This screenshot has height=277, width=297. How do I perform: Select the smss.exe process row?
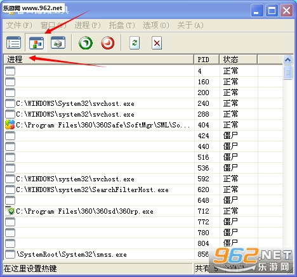(143, 254)
